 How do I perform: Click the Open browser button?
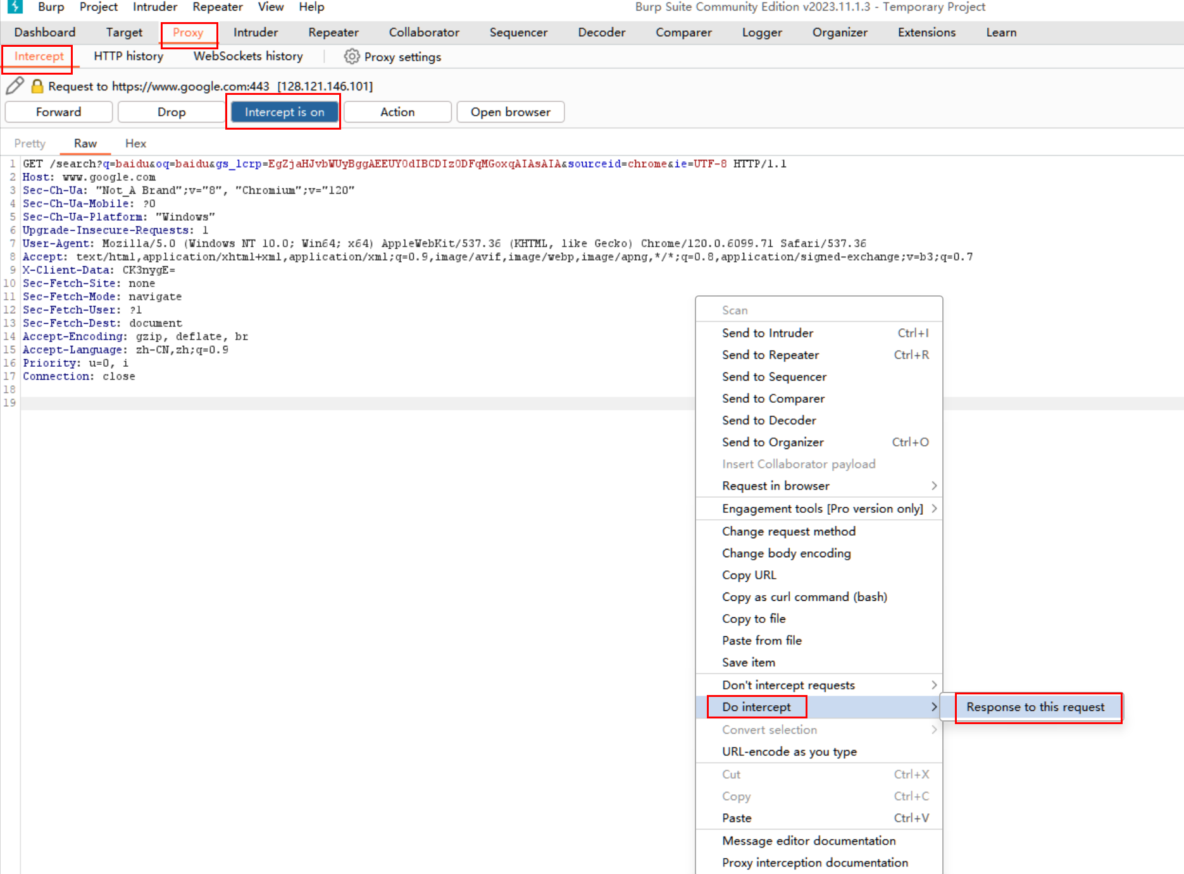point(510,112)
